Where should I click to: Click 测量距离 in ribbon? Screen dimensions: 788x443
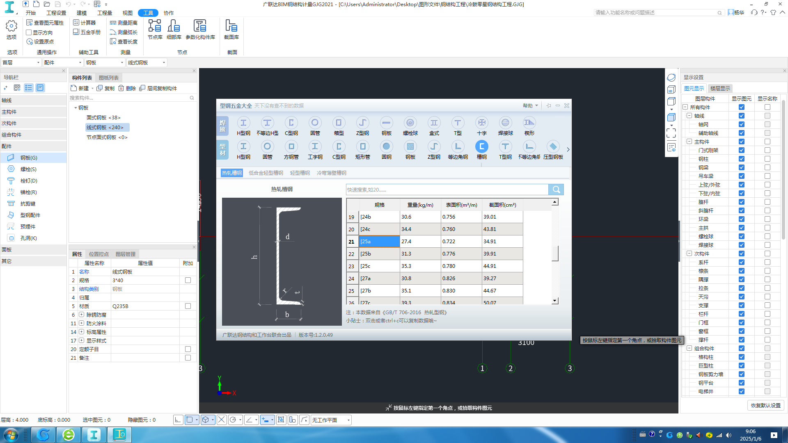point(124,23)
